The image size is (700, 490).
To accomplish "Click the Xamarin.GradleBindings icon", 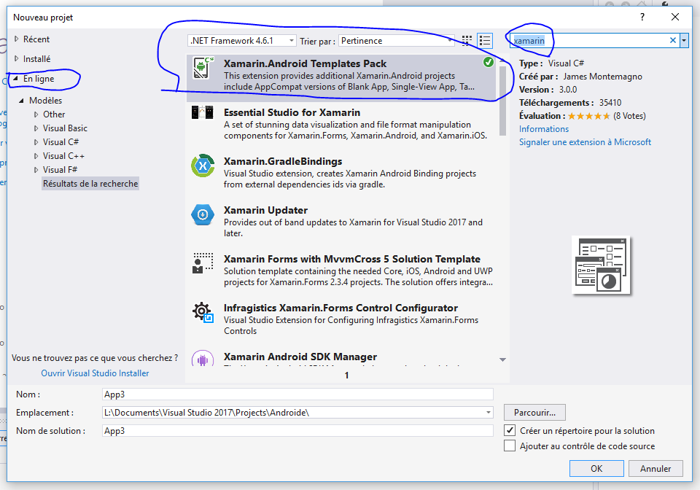I will click(203, 166).
